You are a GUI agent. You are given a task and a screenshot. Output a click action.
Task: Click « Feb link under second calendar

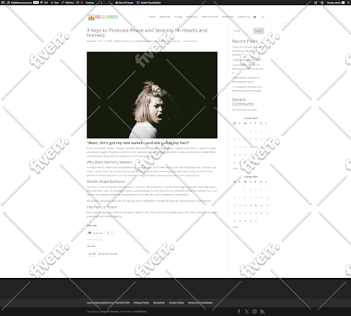point(235,227)
